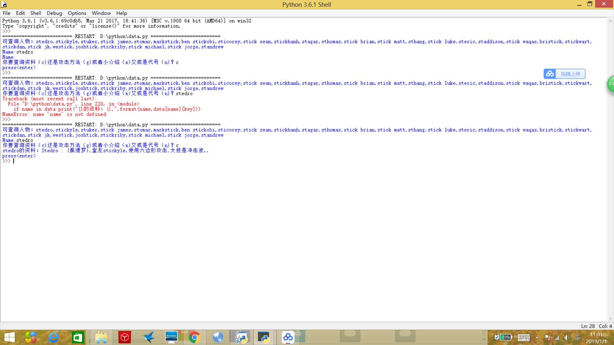Open the Baidu Netdisk taskbar icon
The height and width of the screenshot is (345, 614).
(x=288, y=337)
